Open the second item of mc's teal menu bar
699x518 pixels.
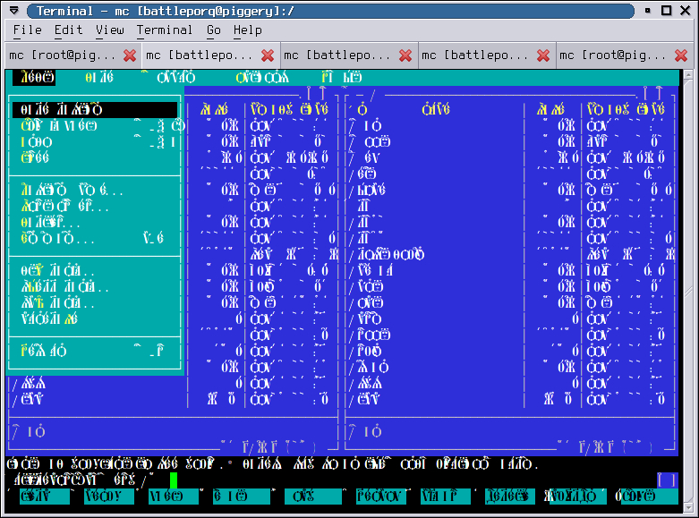[99, 78]
